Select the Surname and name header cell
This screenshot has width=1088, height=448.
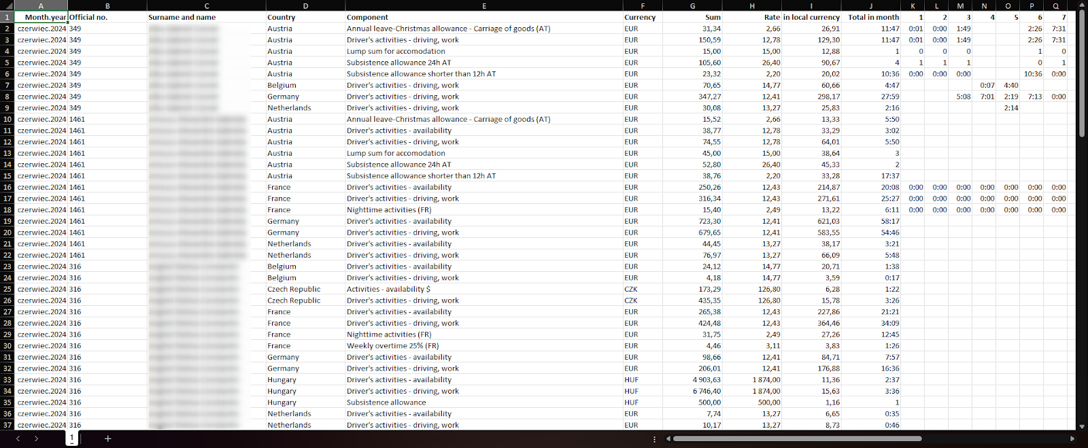click(x=207, y=17)
